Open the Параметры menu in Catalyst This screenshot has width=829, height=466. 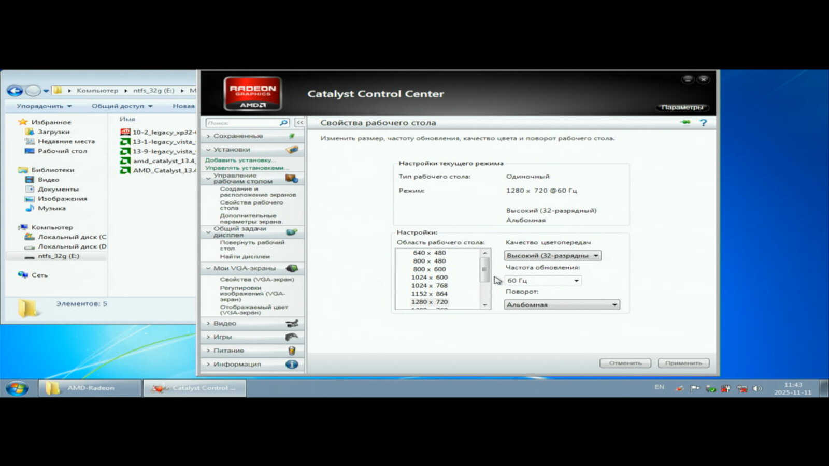682,107
